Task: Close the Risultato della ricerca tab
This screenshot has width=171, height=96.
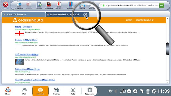Action: pyautogui.click(x=86, y=14)
